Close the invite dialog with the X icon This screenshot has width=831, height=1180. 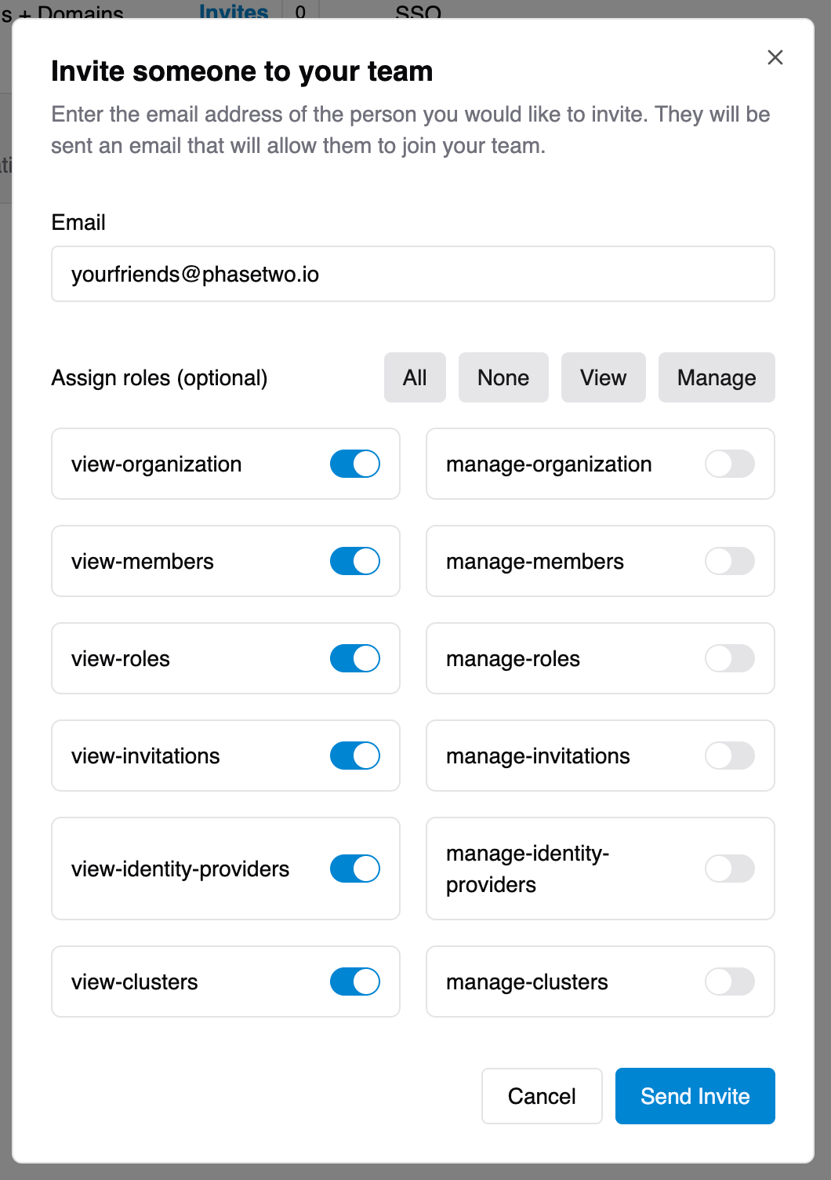tap(775, 57)
